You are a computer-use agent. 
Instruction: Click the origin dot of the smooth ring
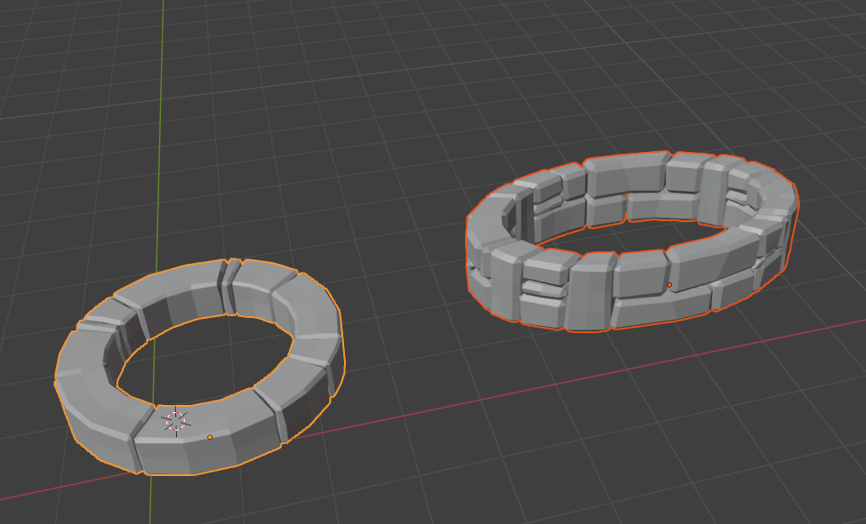(x=210, y=437)
